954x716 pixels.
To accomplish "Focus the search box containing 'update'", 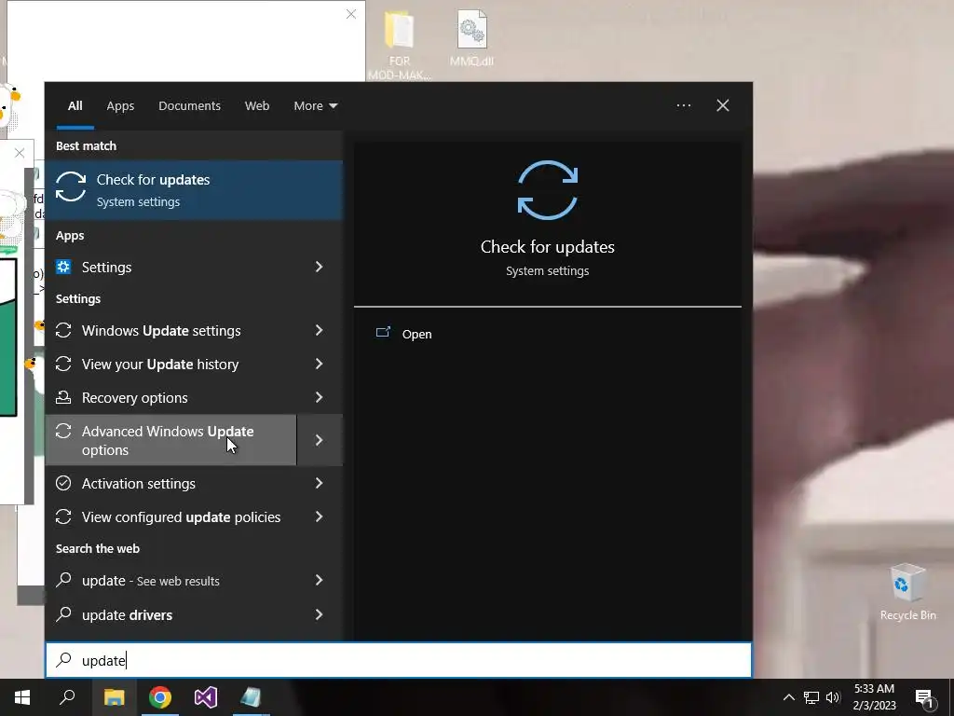I will [x=399, y=660].
